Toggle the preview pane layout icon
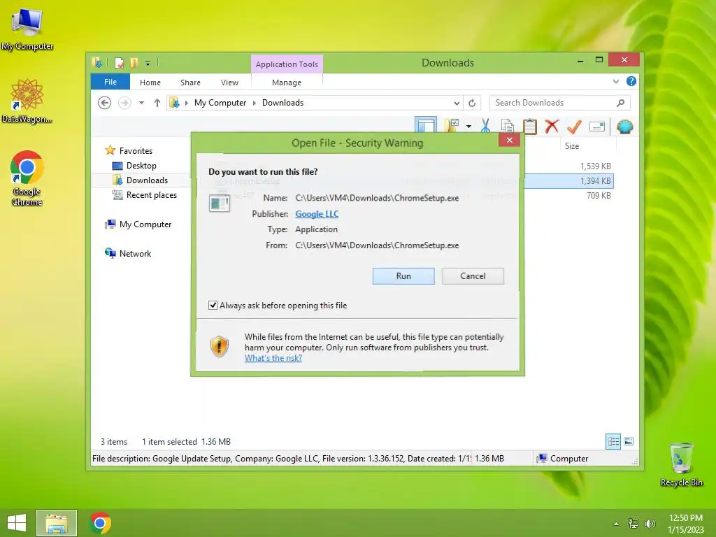The height and width of the screenshot is (537, 716). [426, 126]
